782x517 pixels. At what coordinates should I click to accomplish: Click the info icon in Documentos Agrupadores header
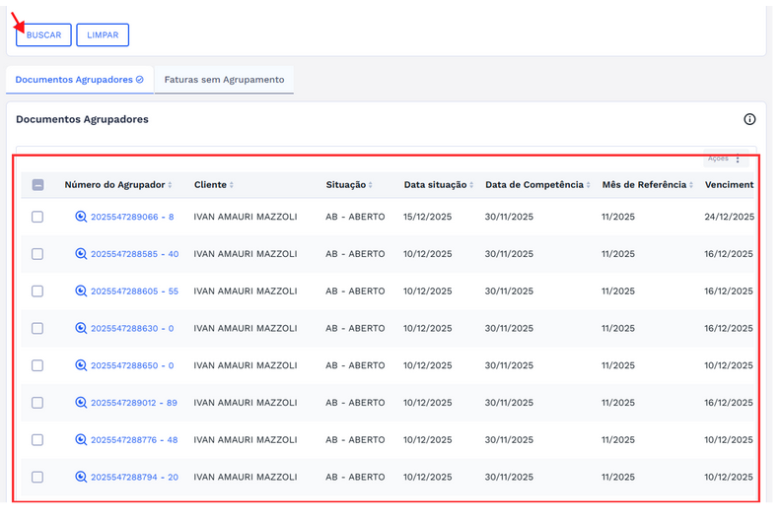(749, 119)
